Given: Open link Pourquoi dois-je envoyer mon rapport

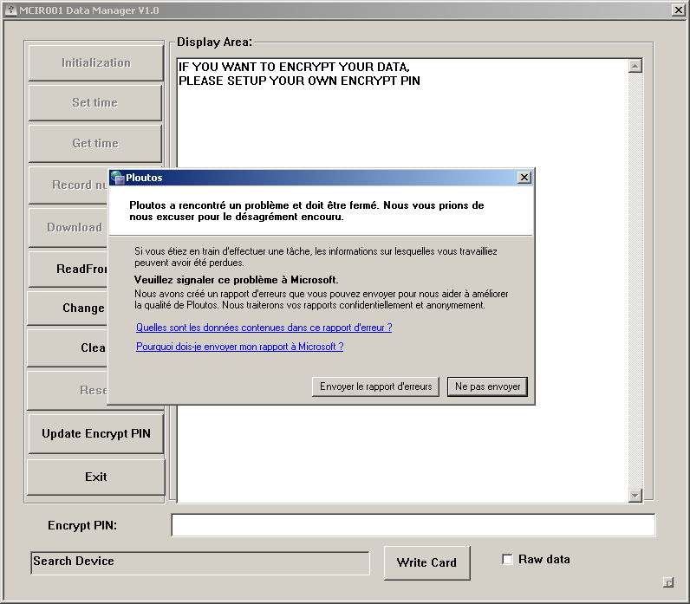Looking at the screenshot, I should coord(239,347).
